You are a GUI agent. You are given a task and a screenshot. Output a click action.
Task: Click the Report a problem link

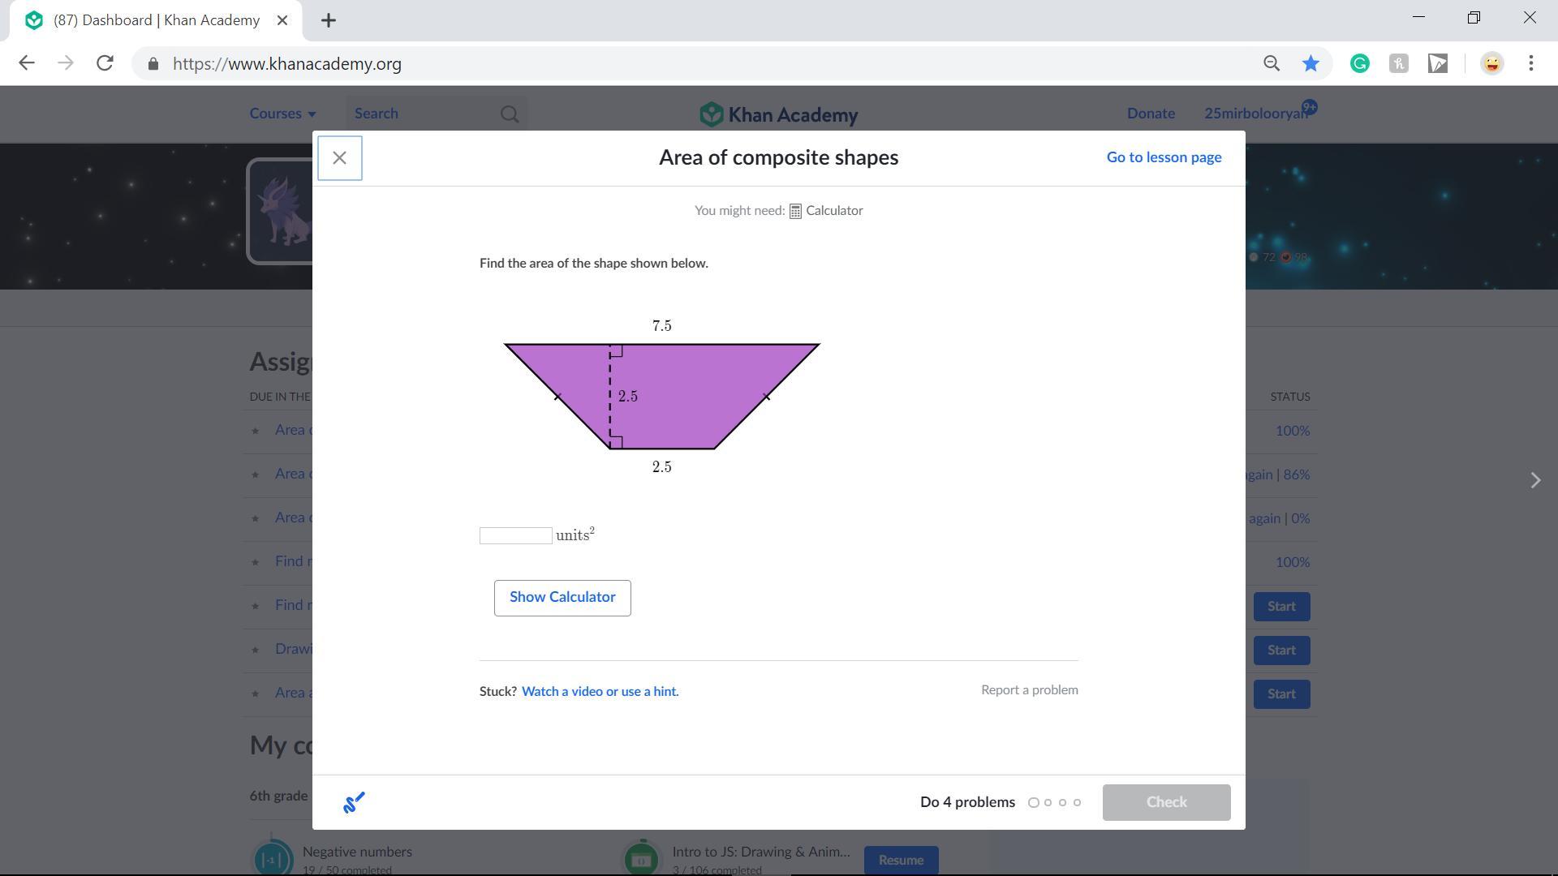click(x=1029, y=689)
